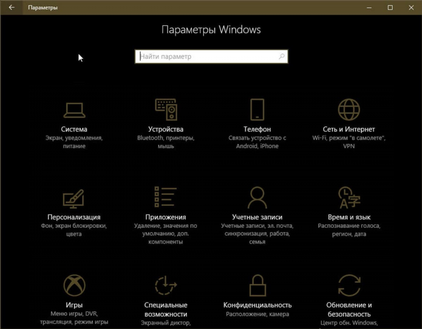
Task: Click 'Меню игры, DVR, трансляция' description
Action: click(x=74, y=318)
